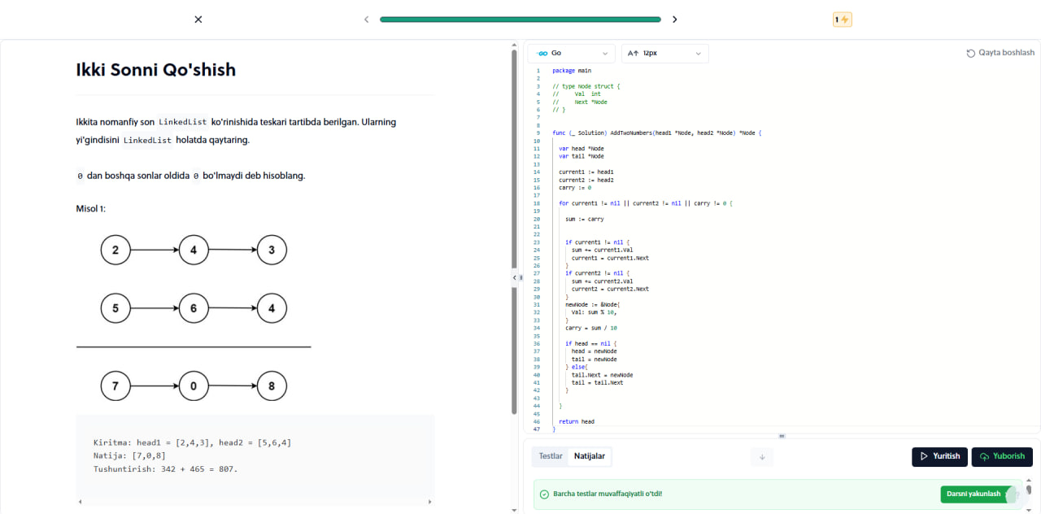Click the 'return head' code line
This screenshot has width=1041, height=514.
click(x=577, y=421)
